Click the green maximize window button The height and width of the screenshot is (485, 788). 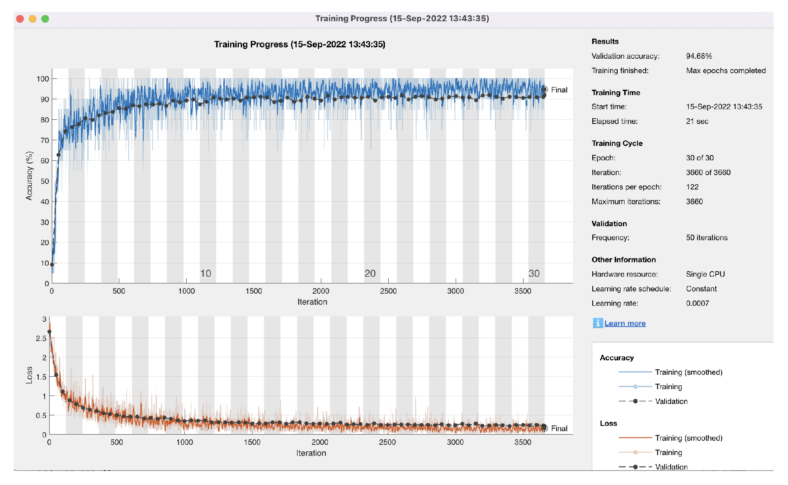click(45, 19)
